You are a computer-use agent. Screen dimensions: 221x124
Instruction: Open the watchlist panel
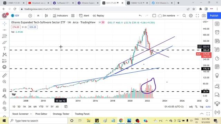[217, 24]
